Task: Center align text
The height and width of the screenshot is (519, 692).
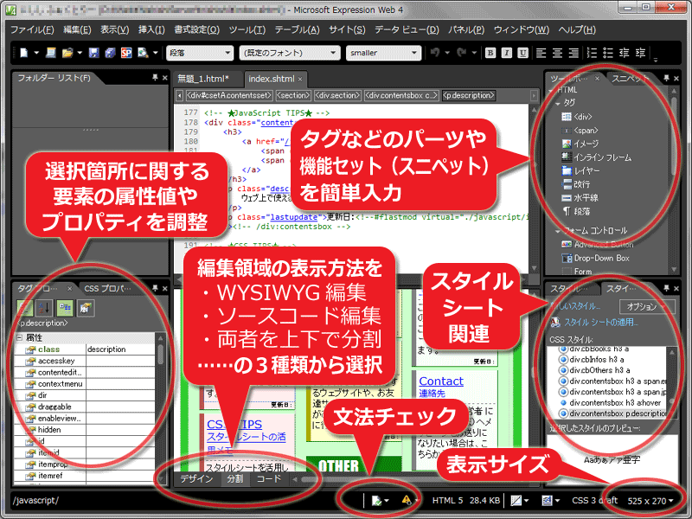Action: pos(557,53)
